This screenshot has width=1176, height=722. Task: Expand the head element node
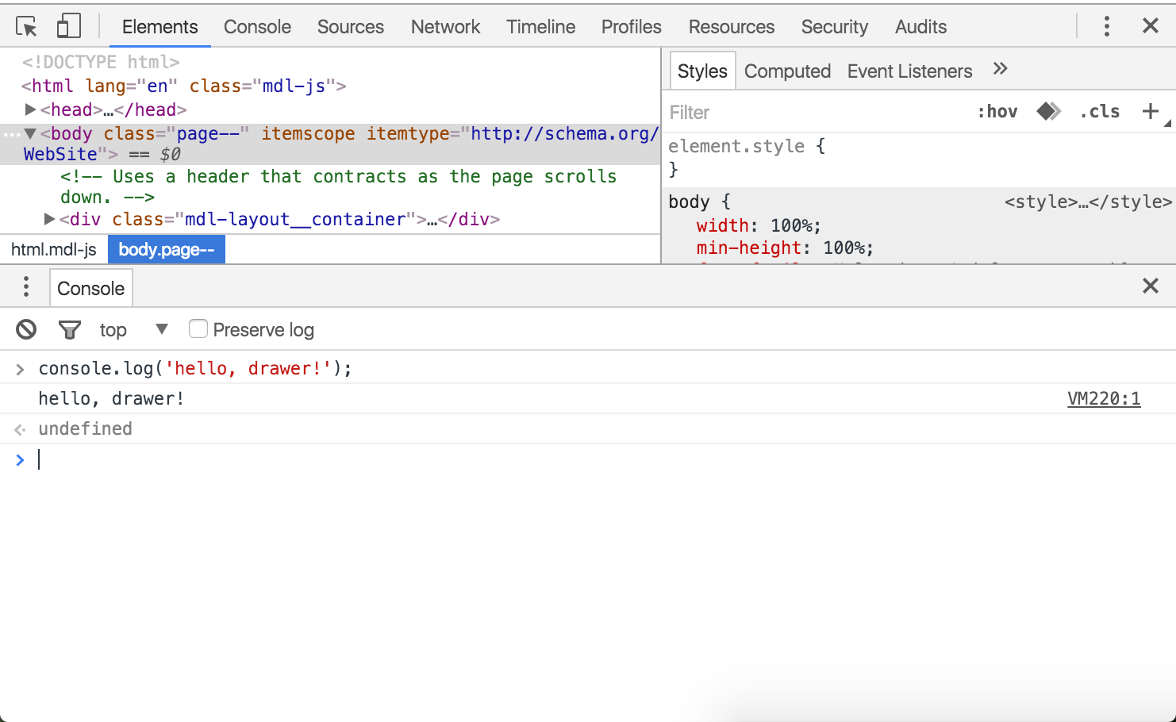[30, 109]
